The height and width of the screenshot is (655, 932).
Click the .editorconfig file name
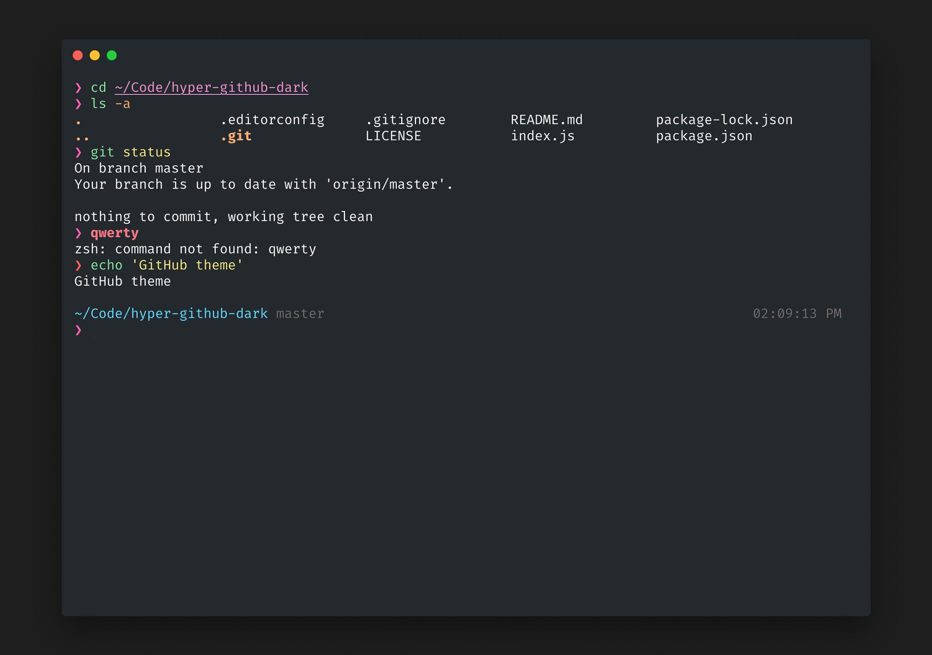tap(272, 120)
